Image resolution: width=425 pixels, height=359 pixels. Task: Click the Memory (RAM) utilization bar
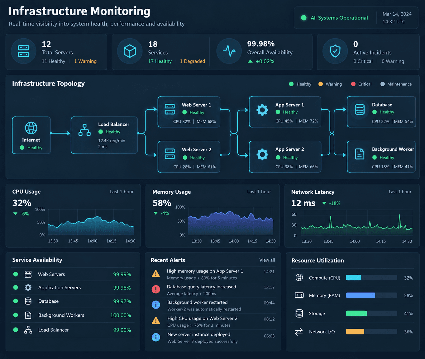[371, 295]
